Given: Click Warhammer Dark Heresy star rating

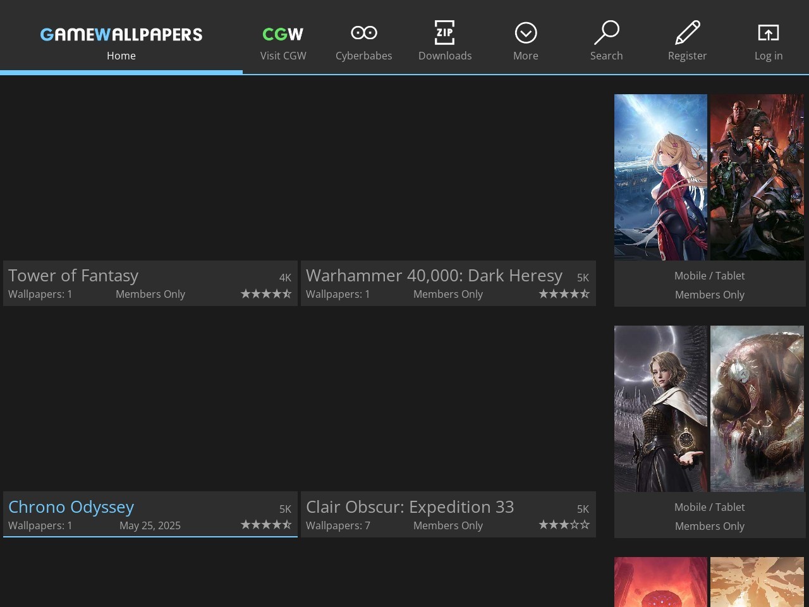Looking at the screenshot, I should pos(564,294).
